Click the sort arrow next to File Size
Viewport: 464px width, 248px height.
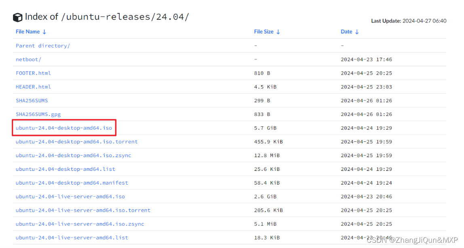[x=278, y=32]
